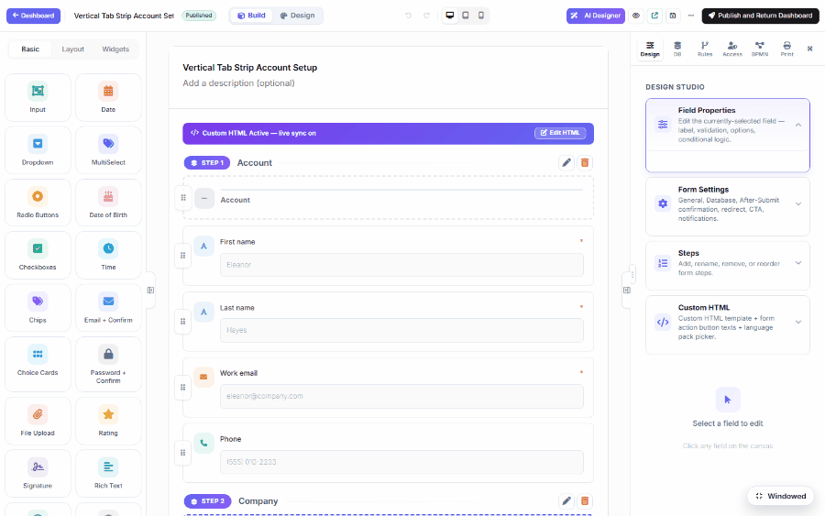Open the Print panel icon
This screenshot has height=516, width=825.
[786, 49]
